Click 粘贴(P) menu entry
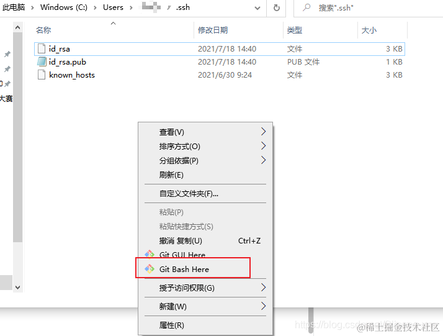 click(x=205, y=212)
